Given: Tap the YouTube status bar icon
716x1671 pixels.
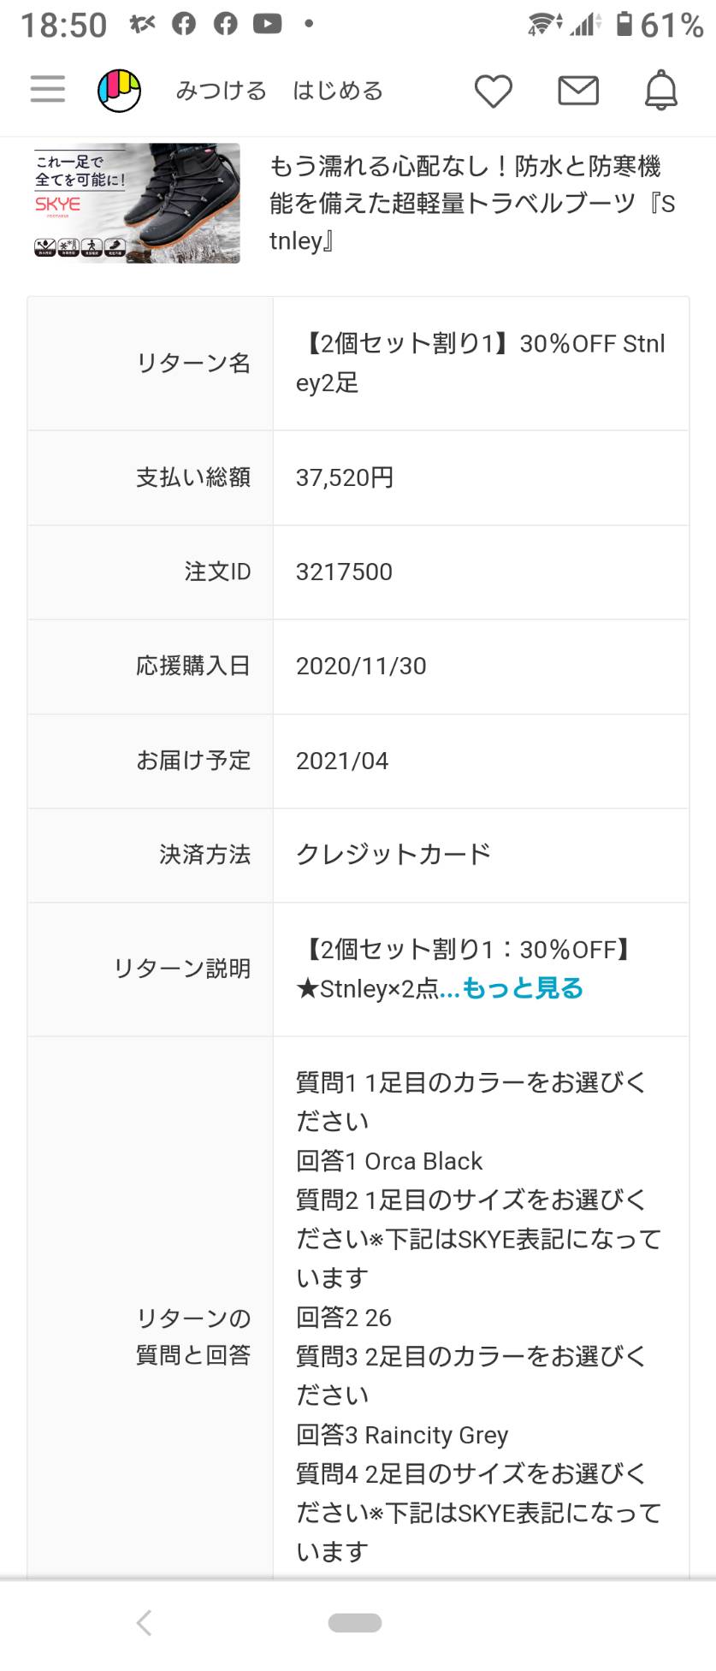Looking at the screenshot, I should click(267, 25).
